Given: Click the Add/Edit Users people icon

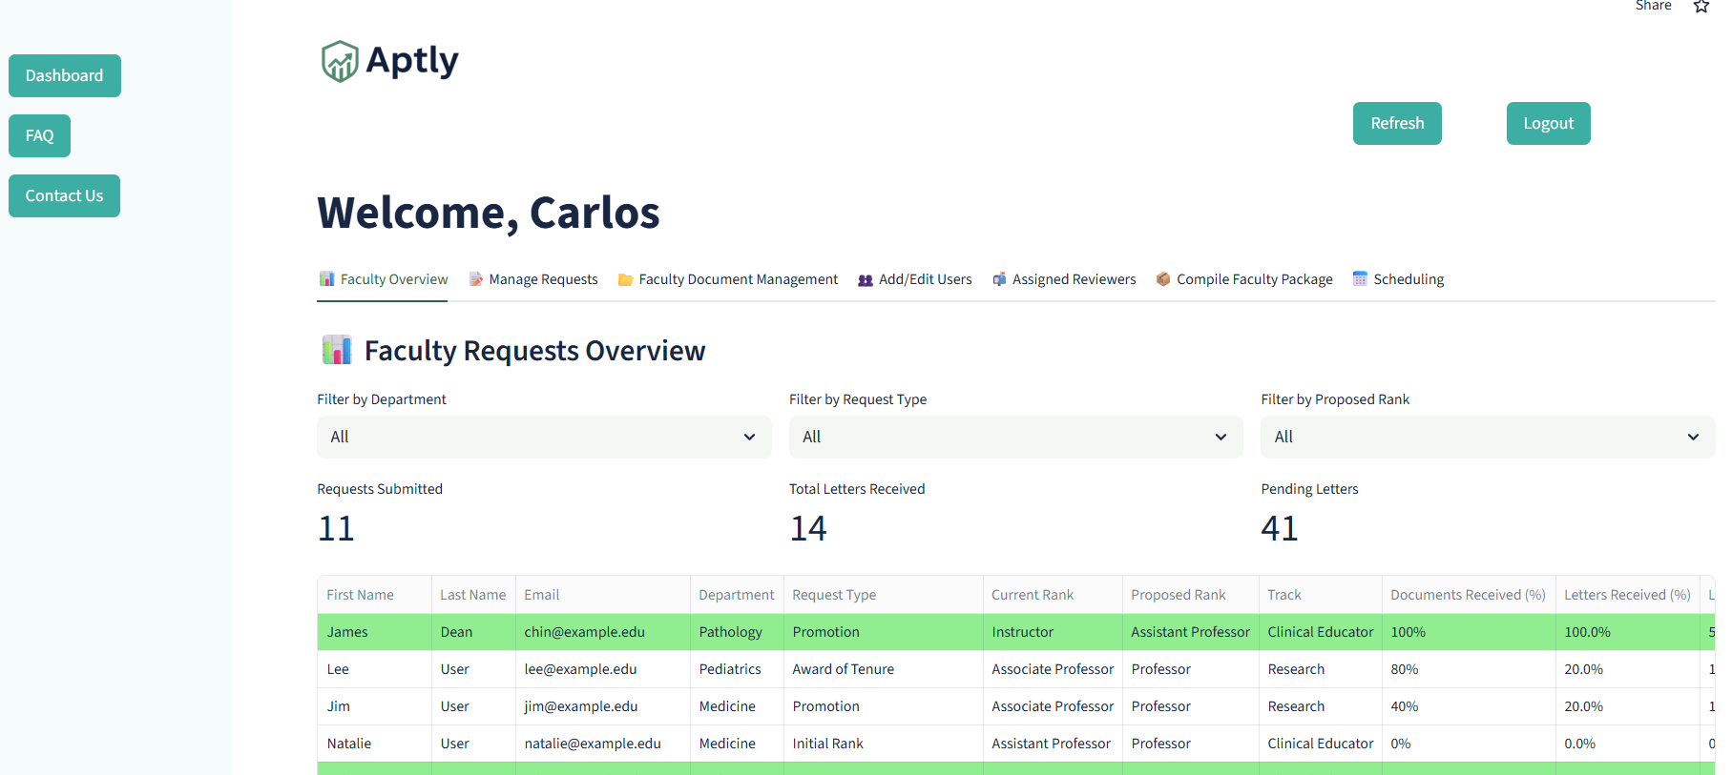Looking at the screenshot, I should (x=866, y=279).
